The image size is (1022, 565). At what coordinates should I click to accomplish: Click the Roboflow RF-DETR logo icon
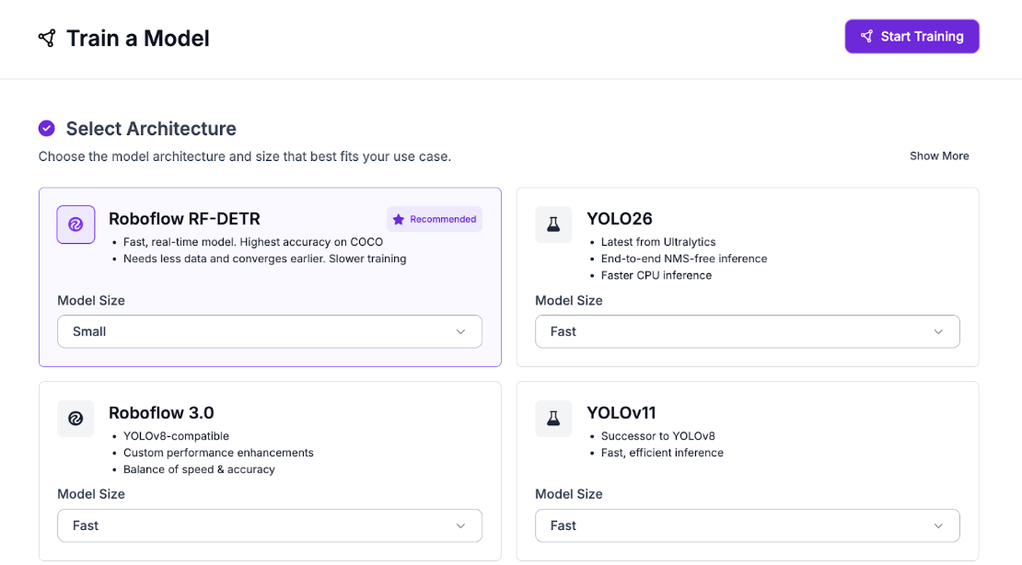pyautogui.click(x=75, y=225)
